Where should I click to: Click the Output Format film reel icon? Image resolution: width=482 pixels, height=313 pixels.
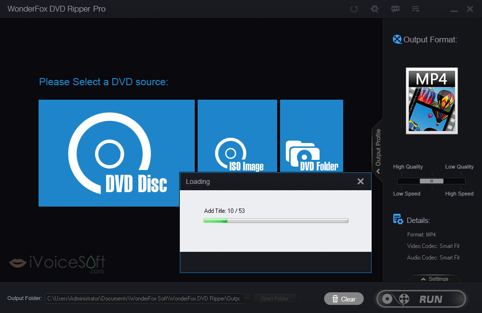click(397, 39)
